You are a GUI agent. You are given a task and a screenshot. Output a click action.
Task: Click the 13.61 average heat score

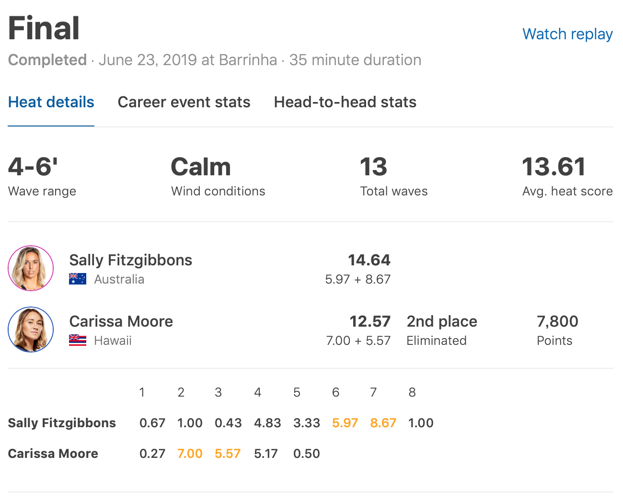pos(554,167)
